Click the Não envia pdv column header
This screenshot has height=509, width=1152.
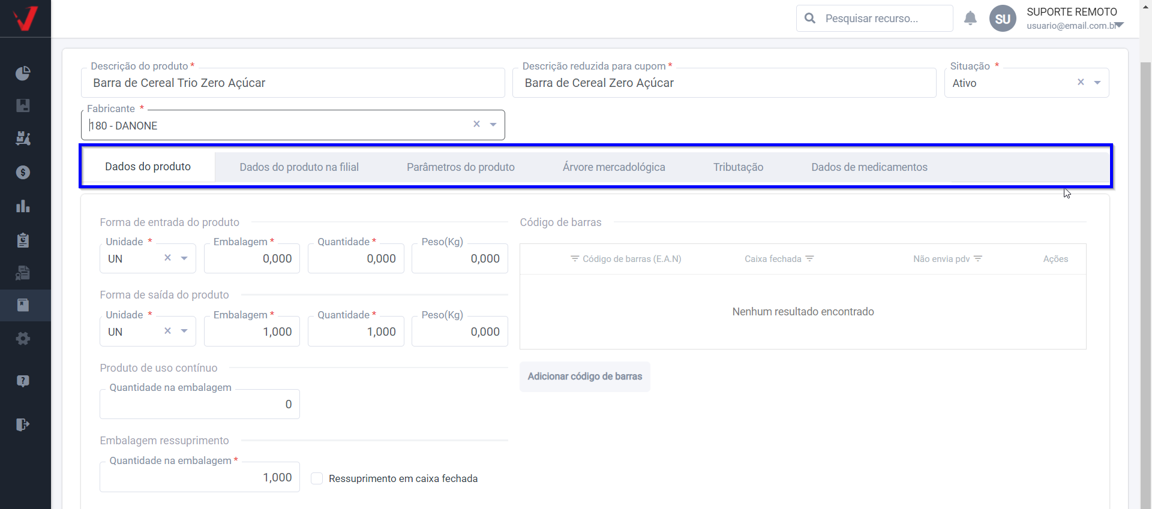[941, 259]
